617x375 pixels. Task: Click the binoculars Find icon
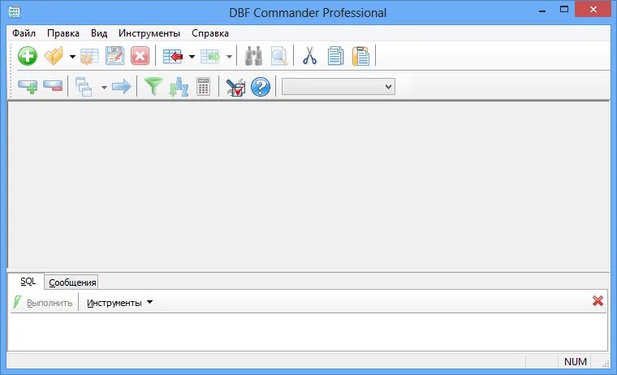[254, 56]
